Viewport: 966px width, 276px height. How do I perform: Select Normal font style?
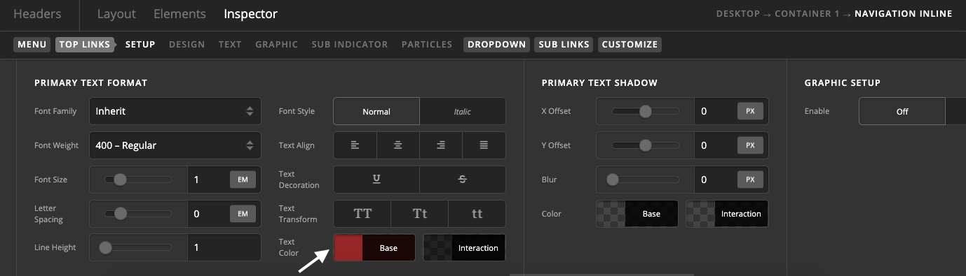(x=376, y=111)
